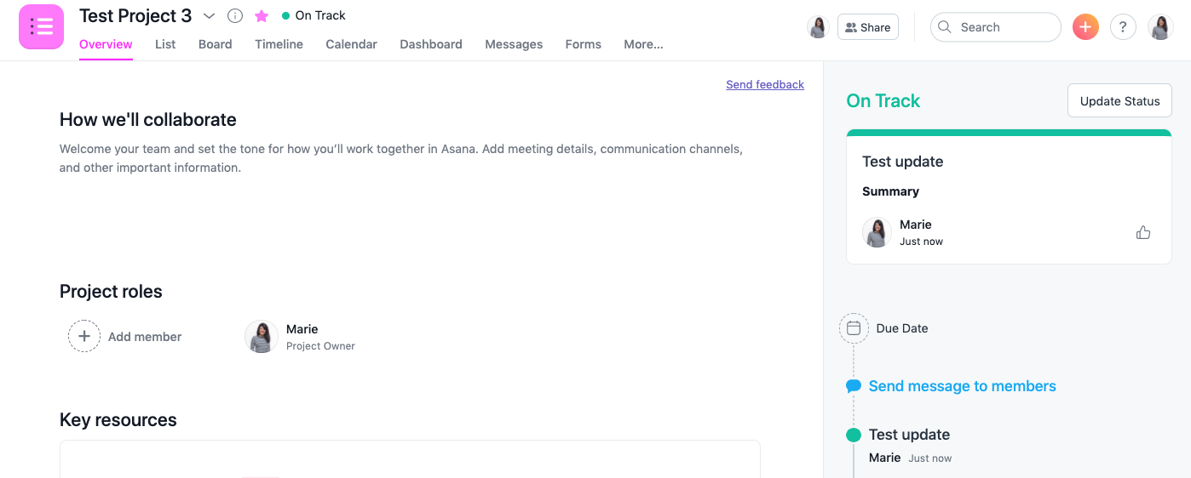Open the Timeline tab
The width and height of the screenshot is (1191, 478).
coord(279,44)
